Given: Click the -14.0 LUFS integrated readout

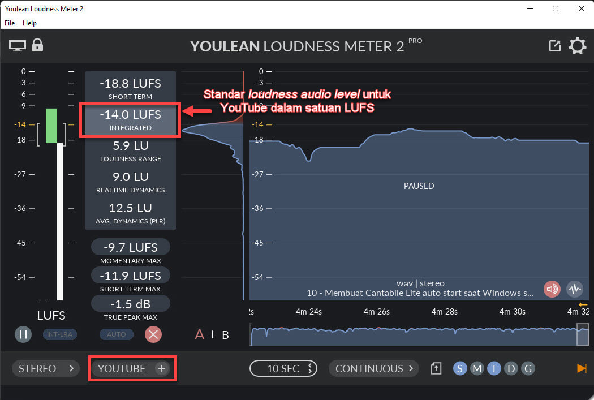Looking at the screenshot, I should (130, 119).
